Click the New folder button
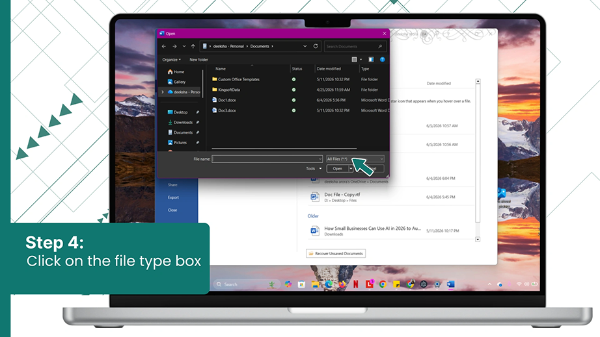Screen dimensions: 600x337 point(199,60)
